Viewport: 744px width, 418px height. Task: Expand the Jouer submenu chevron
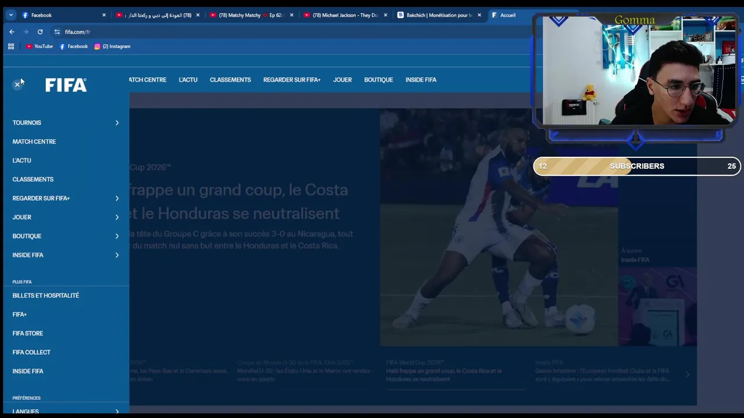click(117, 217)
